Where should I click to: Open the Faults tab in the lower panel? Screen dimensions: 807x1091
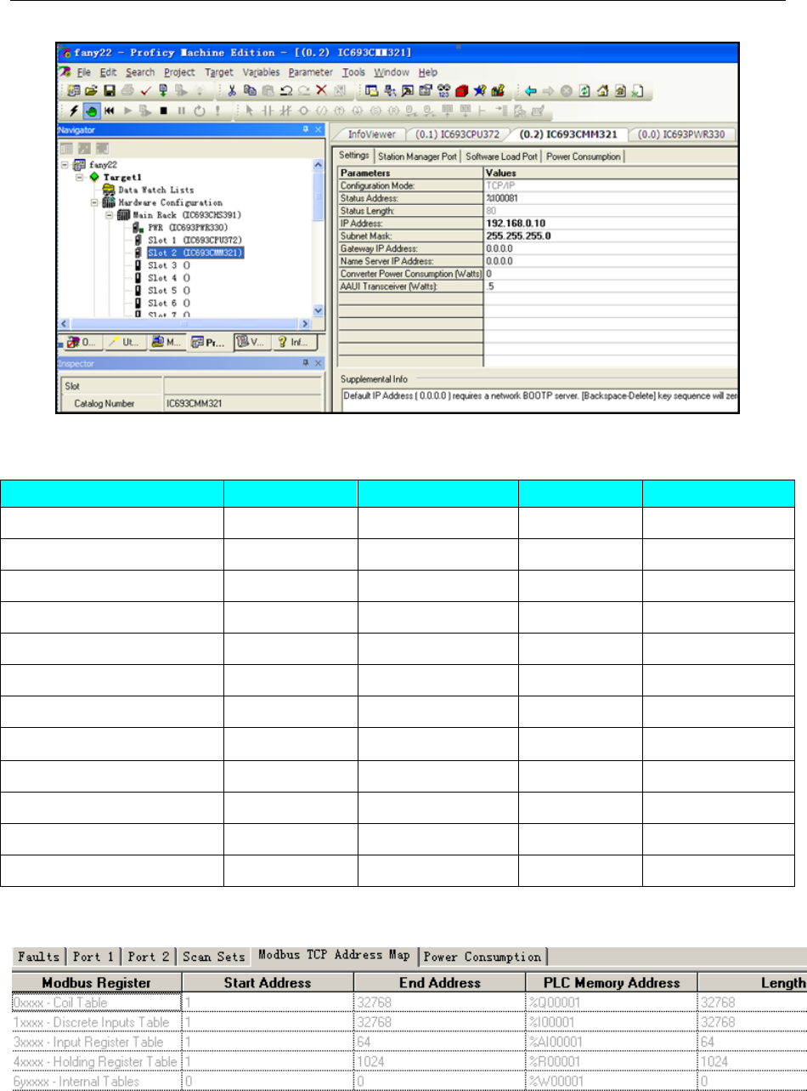click(x=40, y=957)
